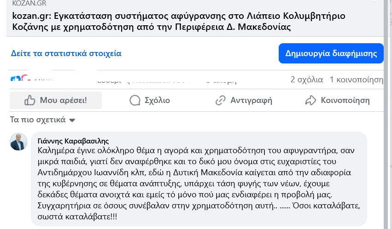
Task: Click the comment text starting with Καλημέρα
Action: pyautogui.click(x=199, y=183)
